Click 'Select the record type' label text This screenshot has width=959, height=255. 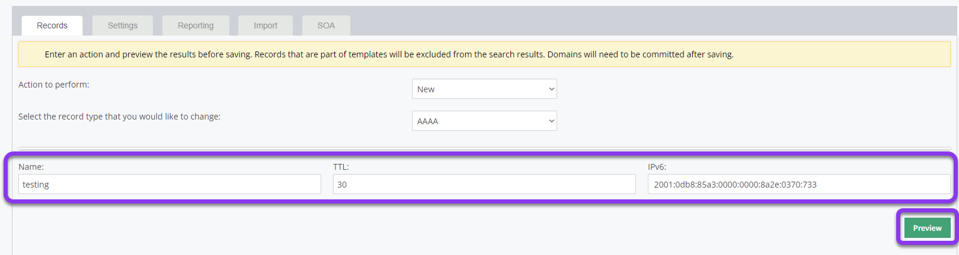tap(119, 117)
